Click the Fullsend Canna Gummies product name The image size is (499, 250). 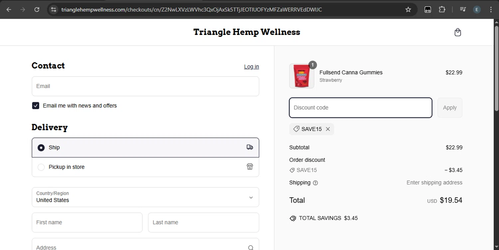pos(351,72)
